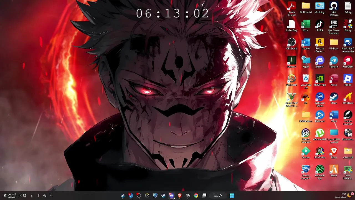
Task: Launch OBS Studio
Action: coord(291,44)
